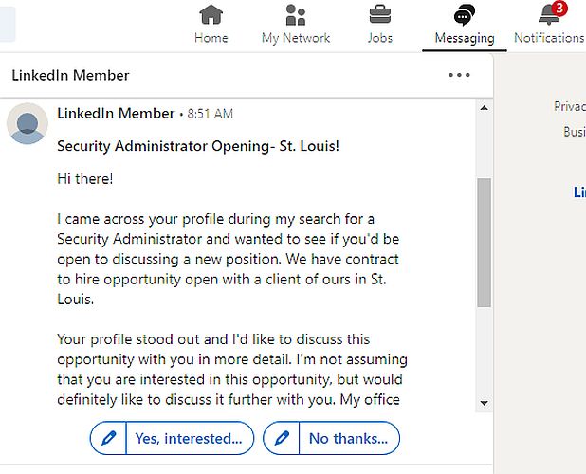586x474 pixels.
Task: Click the 8:51 AM message timestamp
Action: [210, 114]
